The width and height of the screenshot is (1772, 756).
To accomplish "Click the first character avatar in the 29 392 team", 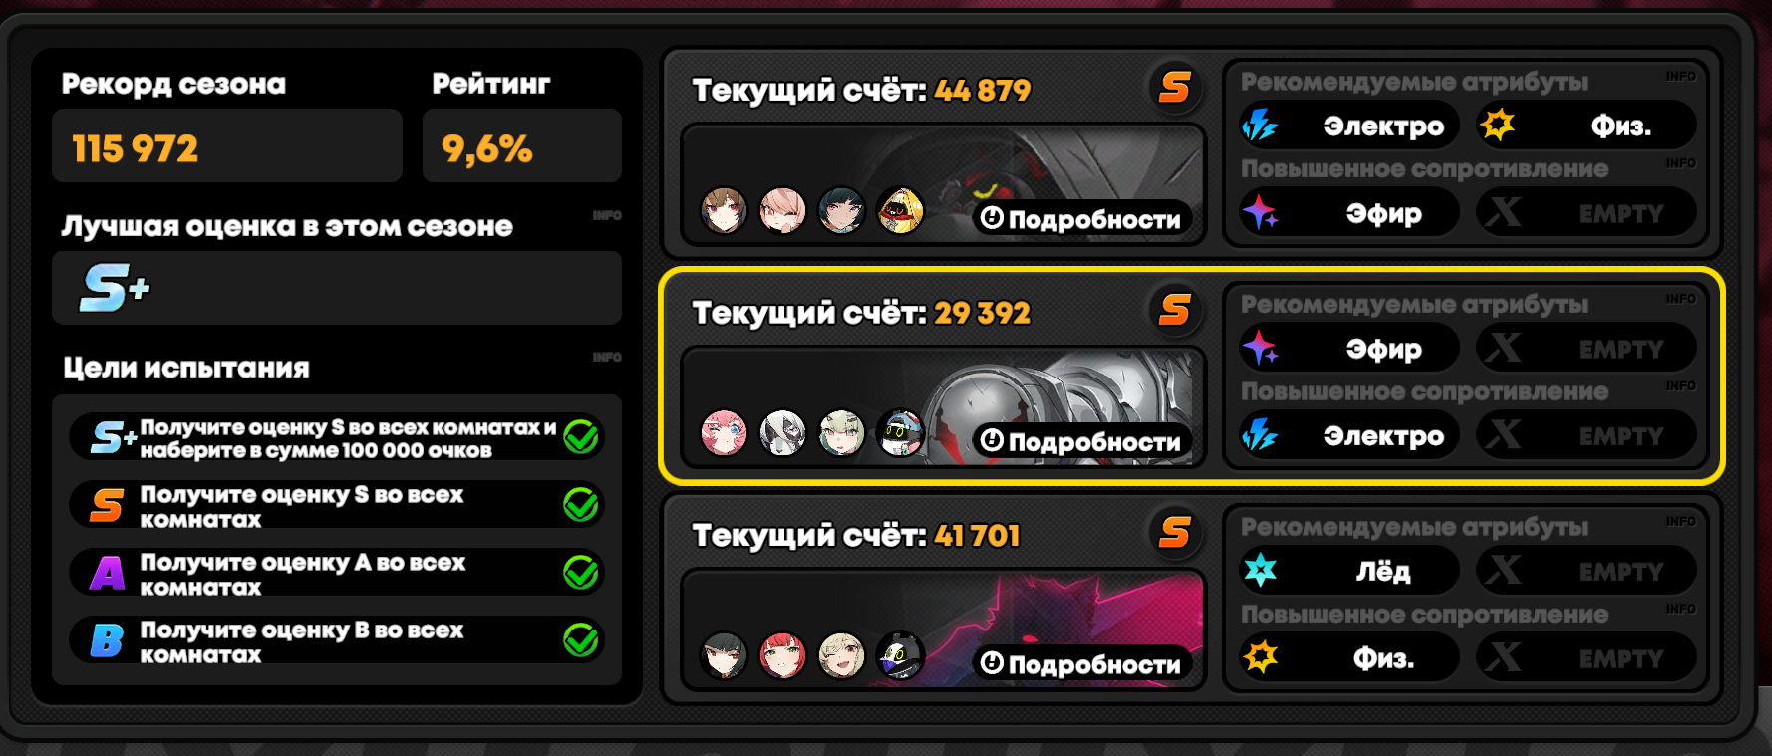I will pos(724,433).
